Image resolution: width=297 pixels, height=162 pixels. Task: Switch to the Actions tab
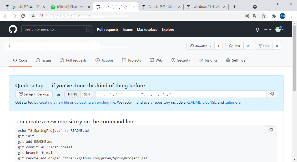[x=104, y=60]
